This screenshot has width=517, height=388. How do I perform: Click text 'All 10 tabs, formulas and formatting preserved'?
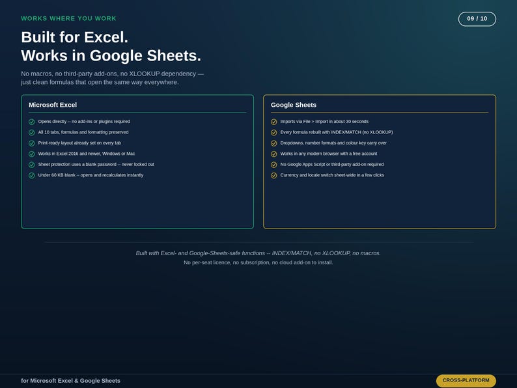click(x=83, y=132)
